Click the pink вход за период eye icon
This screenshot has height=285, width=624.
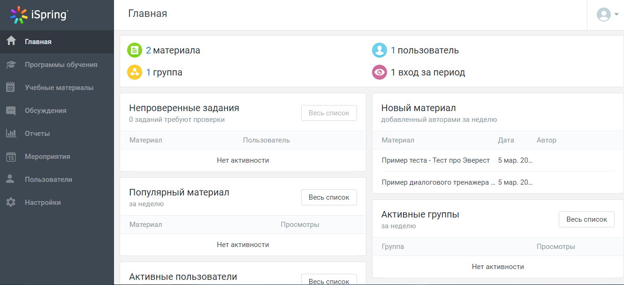379,72
